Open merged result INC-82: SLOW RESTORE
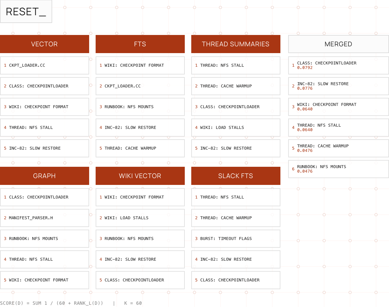The height and width of the screenshot is (307, 389). (338, 86)
